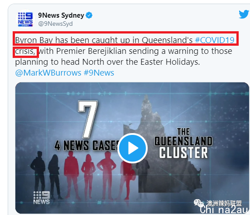Click the 'Easter Holidays' tweet line

click(x=107, y=62)
